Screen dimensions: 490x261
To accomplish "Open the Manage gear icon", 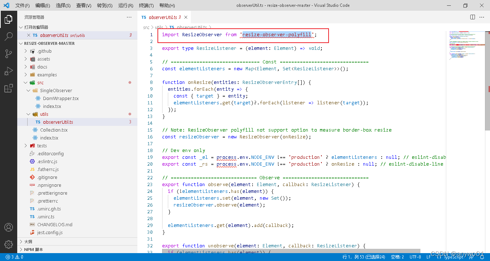I will (9, 245).
